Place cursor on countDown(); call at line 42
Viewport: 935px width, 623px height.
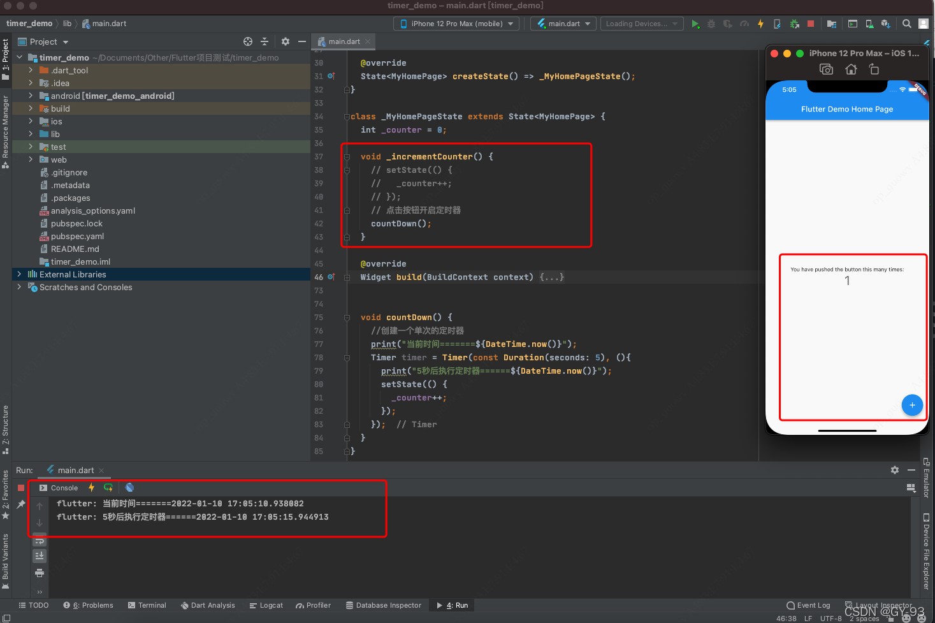coord(401,224)
